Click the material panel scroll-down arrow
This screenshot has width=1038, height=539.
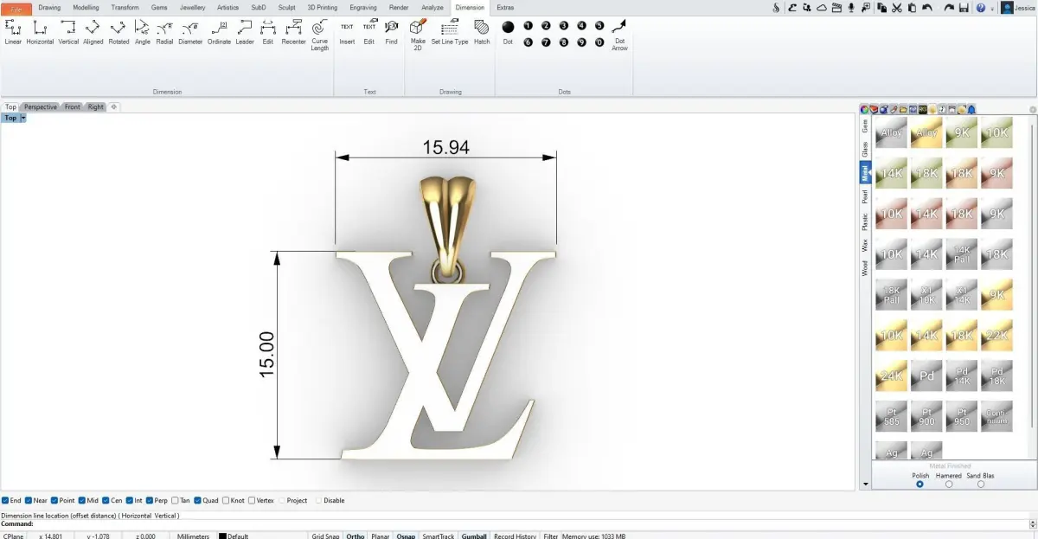point(865,485)
